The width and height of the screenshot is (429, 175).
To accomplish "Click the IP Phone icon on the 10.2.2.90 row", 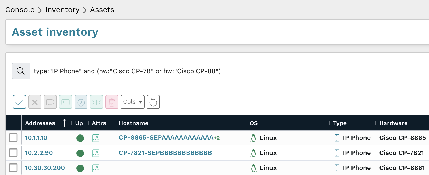I will (x=336, y=153).
